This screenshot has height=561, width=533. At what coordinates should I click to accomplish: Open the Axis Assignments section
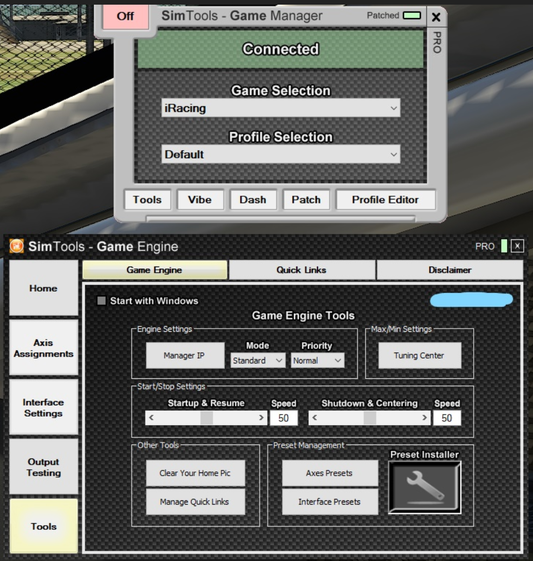[43, 348]
